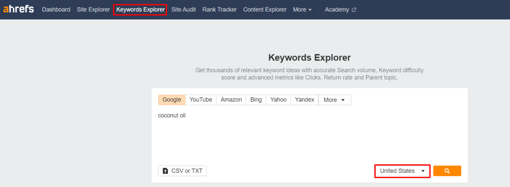Switch to the Yahoo tab
The height and width of the screenshot is (187, 510).
[x=278, y=100]
